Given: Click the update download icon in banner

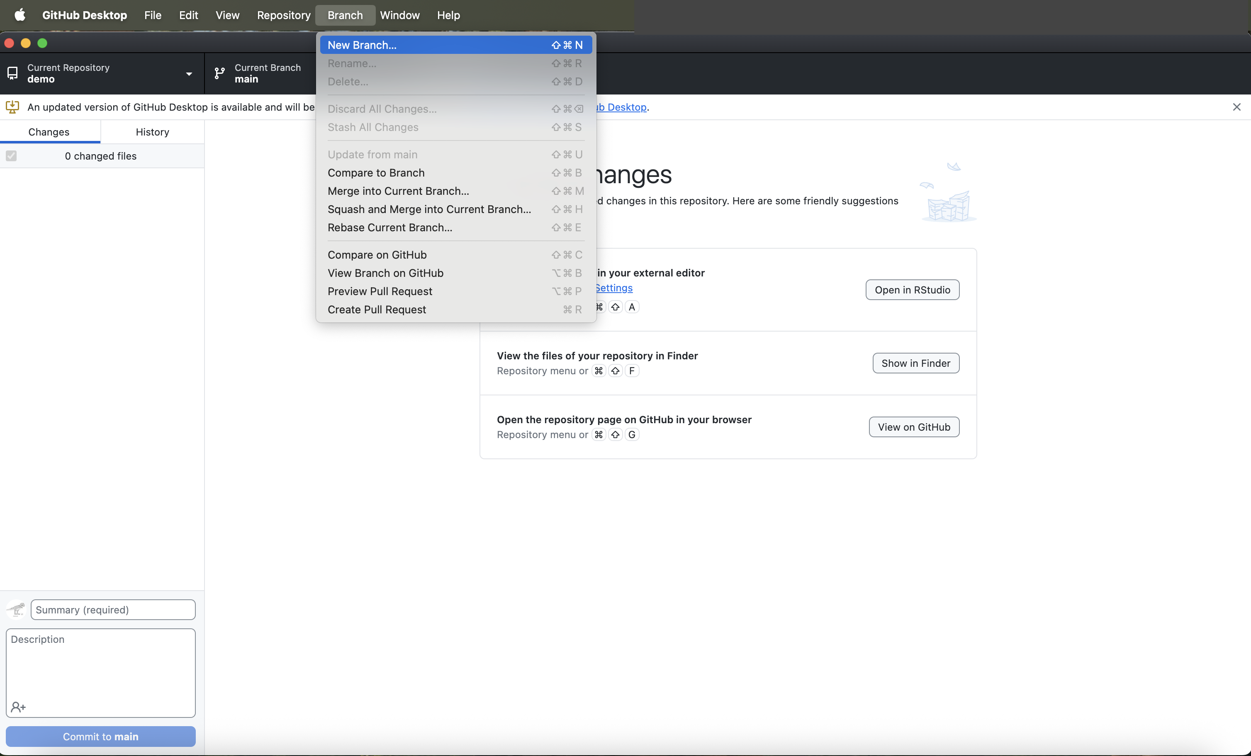Looking at the screenshot, I should (12, 107).
